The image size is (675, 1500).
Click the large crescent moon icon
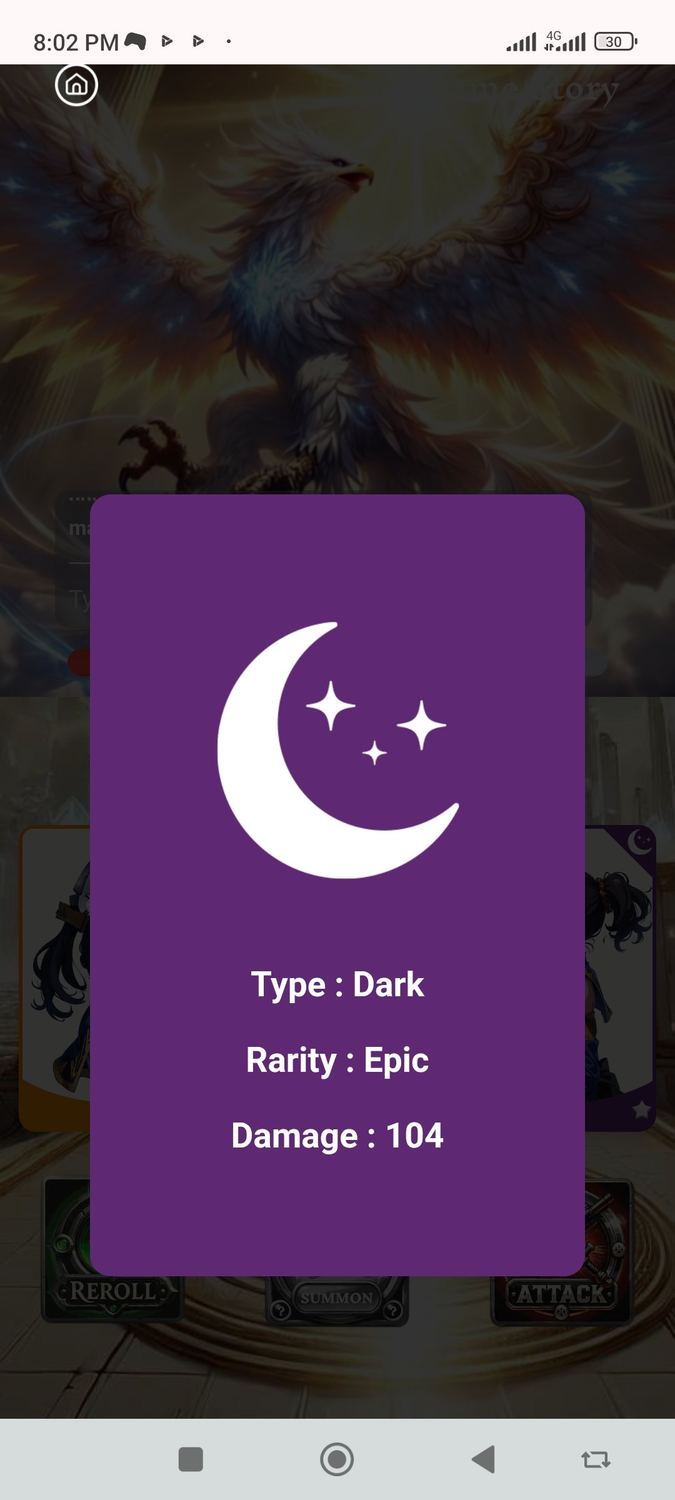tap(337, 750)
